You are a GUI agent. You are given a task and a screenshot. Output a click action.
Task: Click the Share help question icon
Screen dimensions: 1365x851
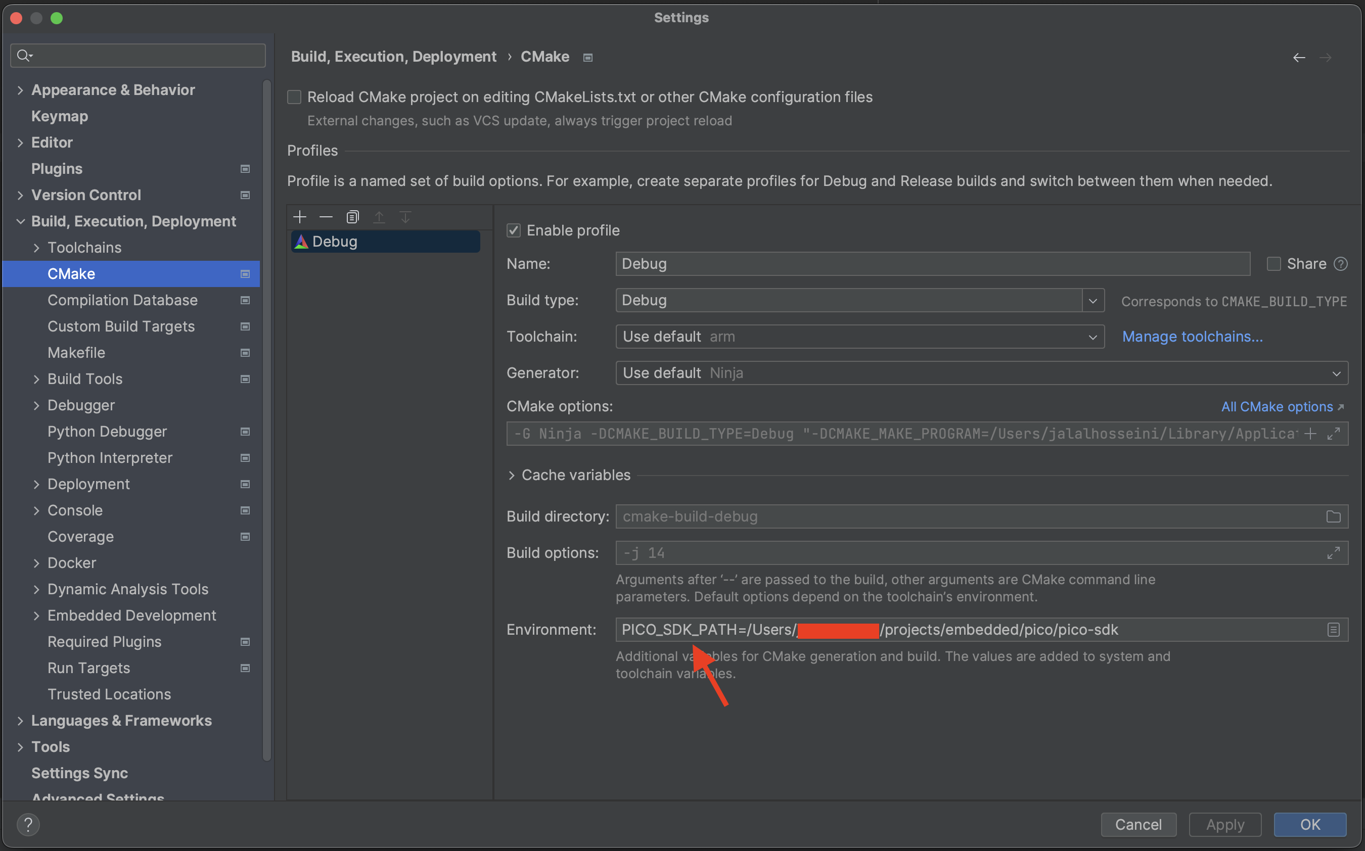point(1341,264)
